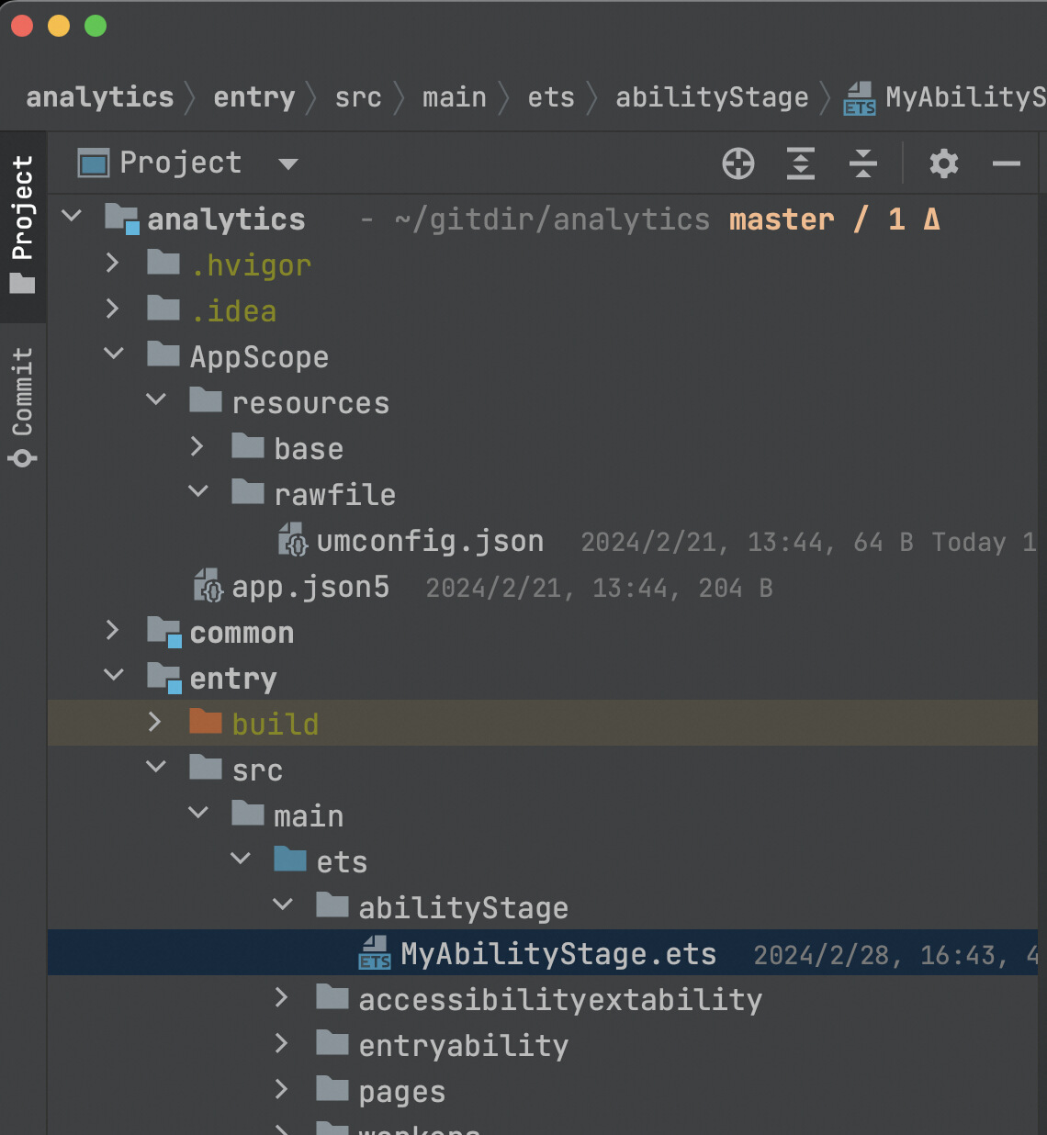Click the abilityStage breadcrumb
Screen dimensions: 1047x1135
point(712,96)
